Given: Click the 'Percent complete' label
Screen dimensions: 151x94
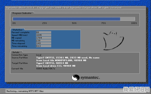Looking at the screenshot, I should (20, 32).
